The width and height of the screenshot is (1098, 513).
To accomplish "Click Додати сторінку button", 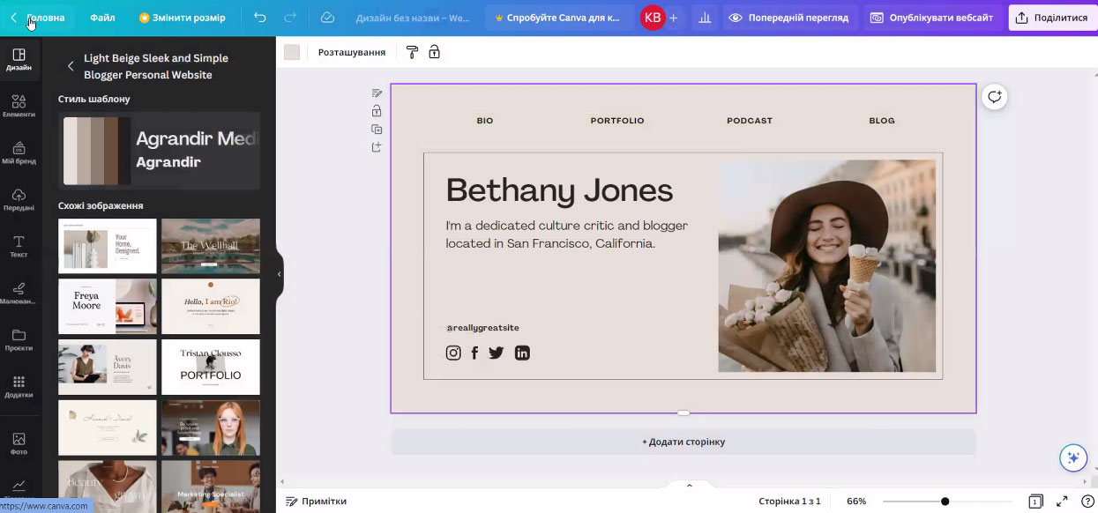I will point(683,442).
